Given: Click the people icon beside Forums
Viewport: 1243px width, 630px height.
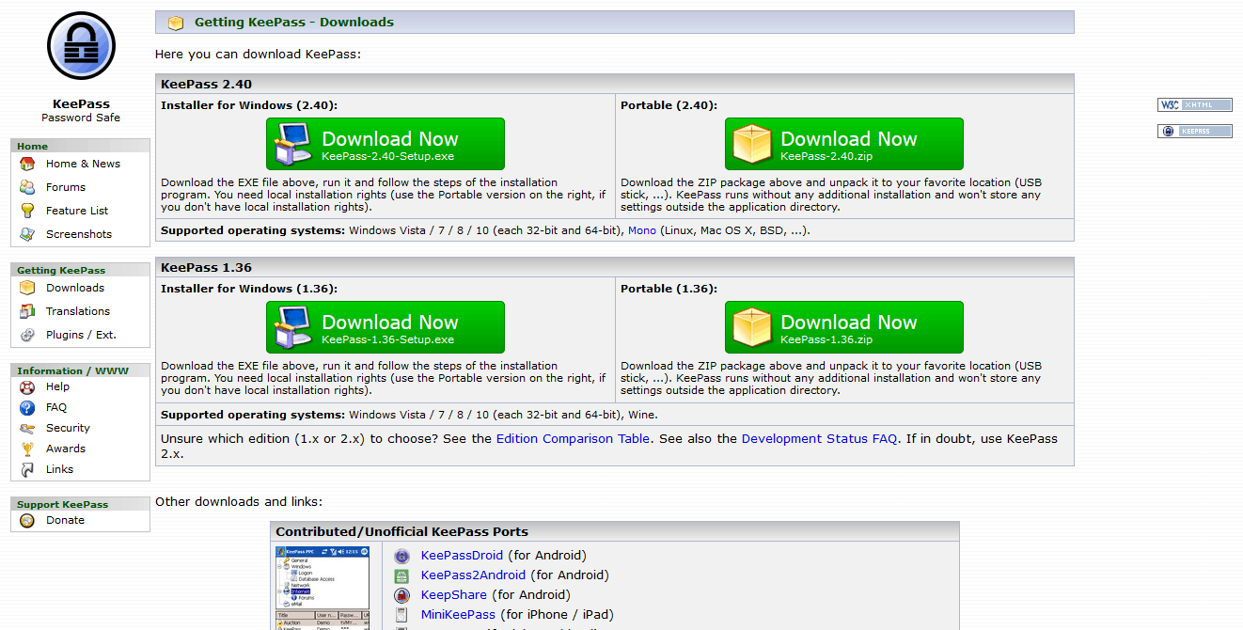Looking at the screenshot, I should pyautogui.click(x=27, y=187).
